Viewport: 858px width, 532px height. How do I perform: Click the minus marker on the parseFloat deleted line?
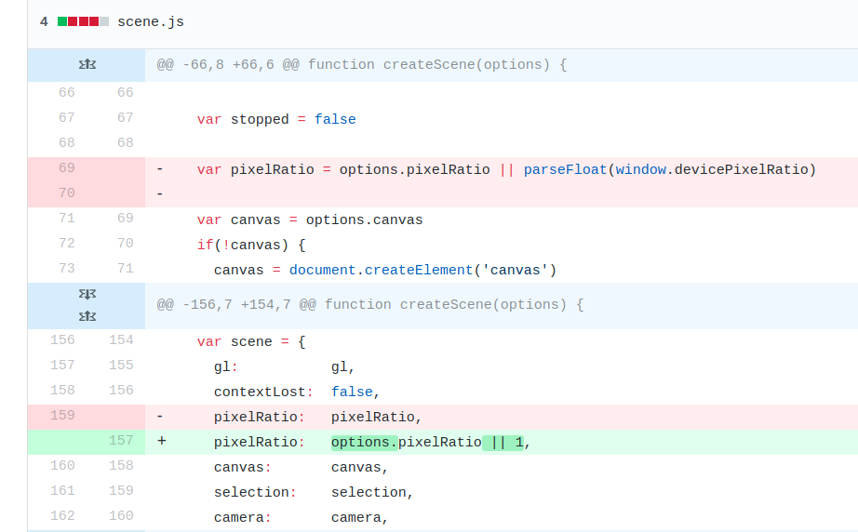(x=160, y=169)
